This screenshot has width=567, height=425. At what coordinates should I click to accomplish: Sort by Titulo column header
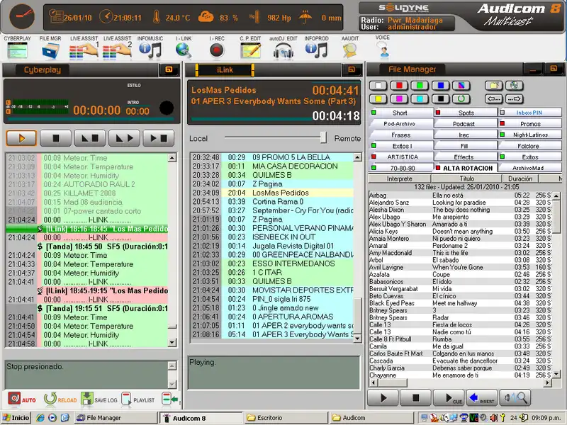(x=466, y=178)
